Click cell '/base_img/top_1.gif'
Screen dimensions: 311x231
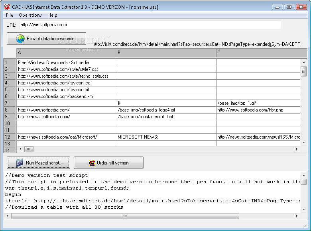coord(259,103)
